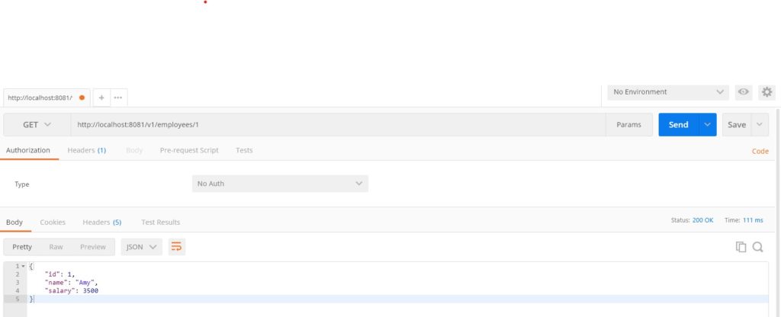Expand the No Environment selector
Image resolution: width=781 pixels, height=317 pixels.
[x=669, y=92]
